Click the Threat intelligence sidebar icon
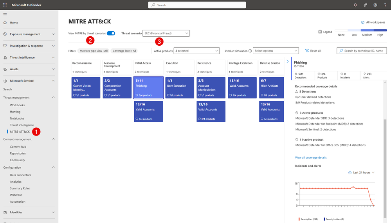 click(x=5, y=57)
